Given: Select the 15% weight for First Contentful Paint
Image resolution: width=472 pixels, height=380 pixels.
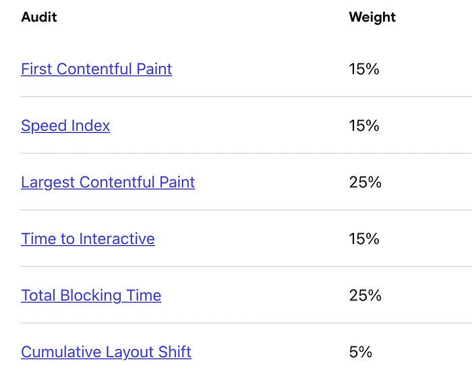Looking at the screenshot, I should [x=364, y=69].
